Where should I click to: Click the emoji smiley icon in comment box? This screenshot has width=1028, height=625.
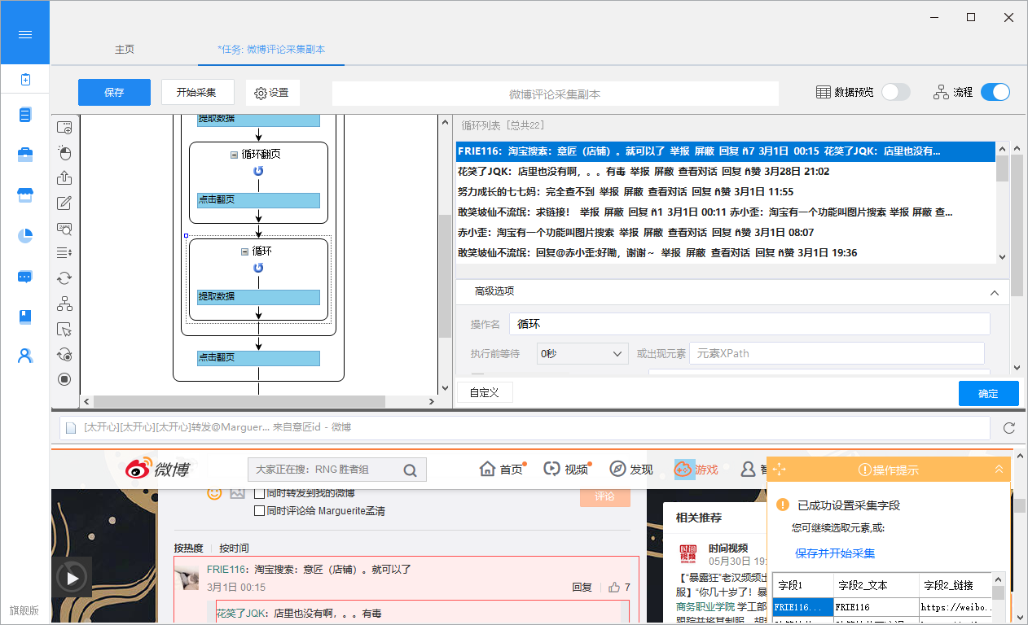point(214,492)
